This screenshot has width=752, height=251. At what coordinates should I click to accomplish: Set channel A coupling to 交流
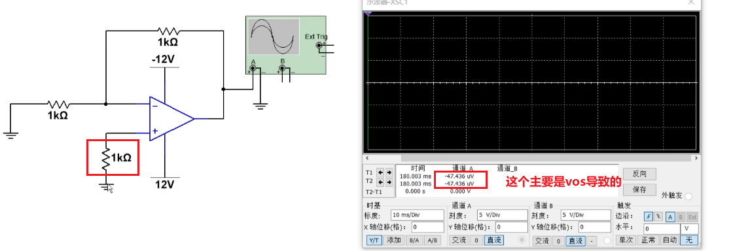click(459, 240)
